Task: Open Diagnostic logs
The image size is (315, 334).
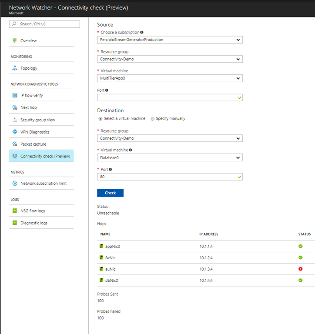Action: pyautogui.click(x=41, y=223)
